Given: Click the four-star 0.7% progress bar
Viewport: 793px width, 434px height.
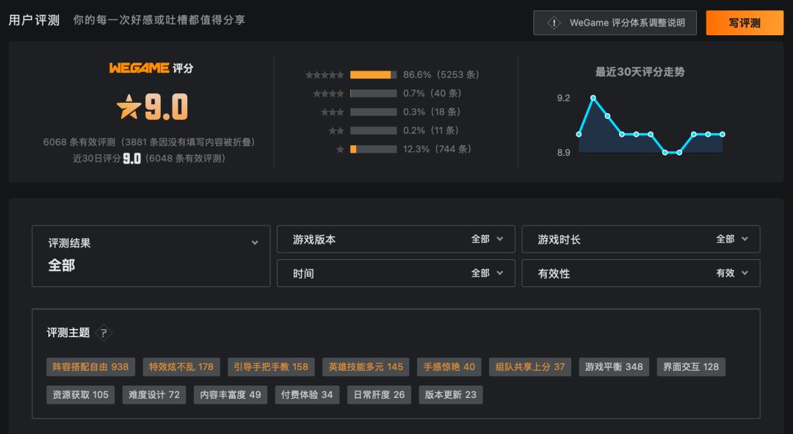Looking at the screenshot, I should pos(373,93).
